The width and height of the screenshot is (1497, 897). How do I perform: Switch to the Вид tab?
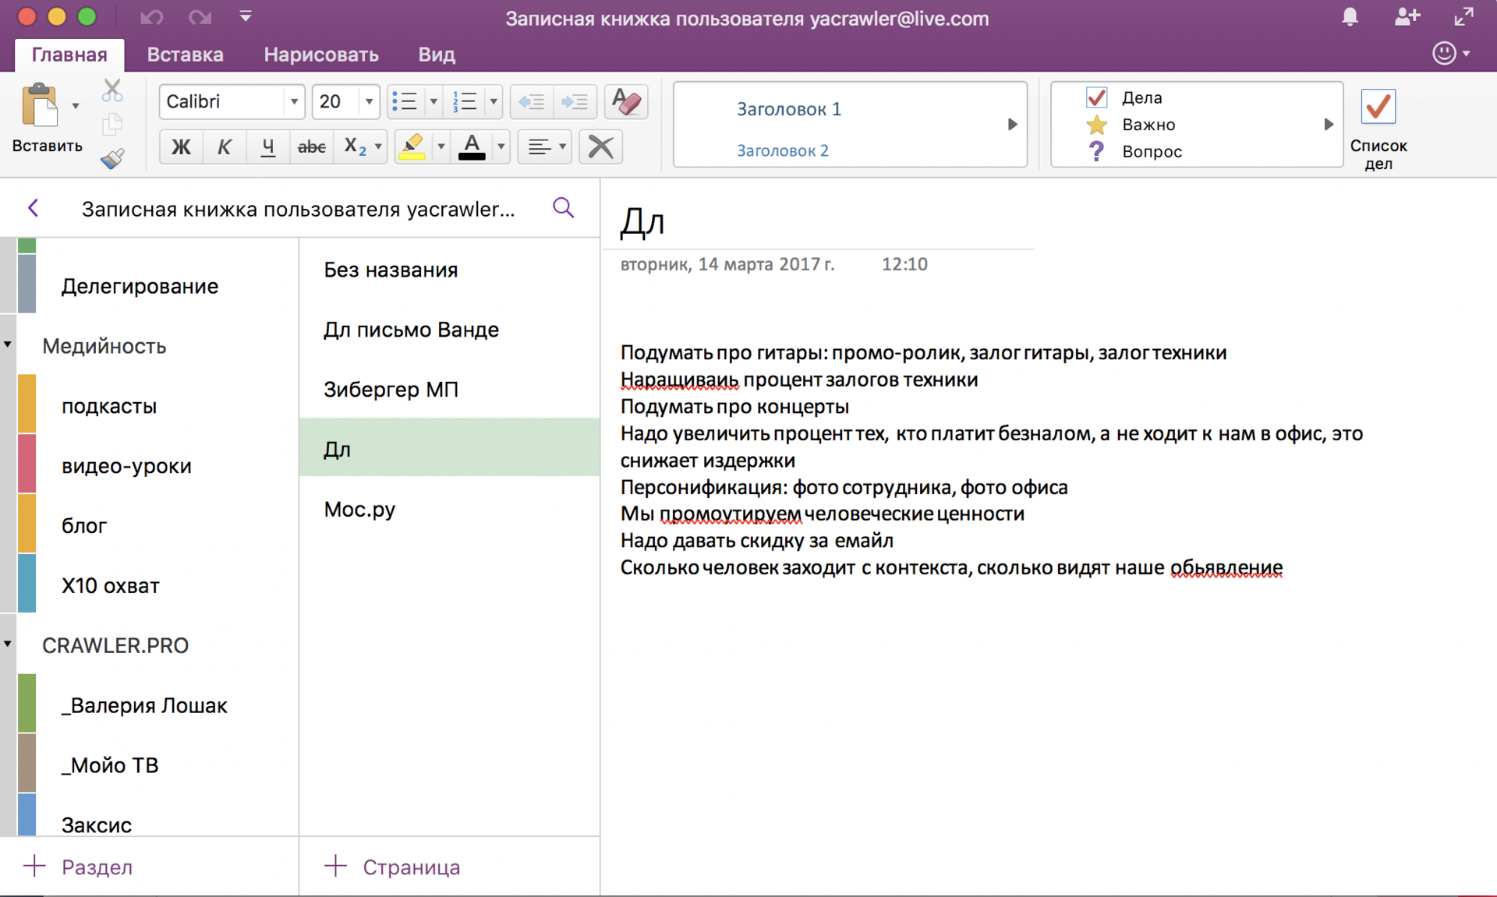(437, 55)
